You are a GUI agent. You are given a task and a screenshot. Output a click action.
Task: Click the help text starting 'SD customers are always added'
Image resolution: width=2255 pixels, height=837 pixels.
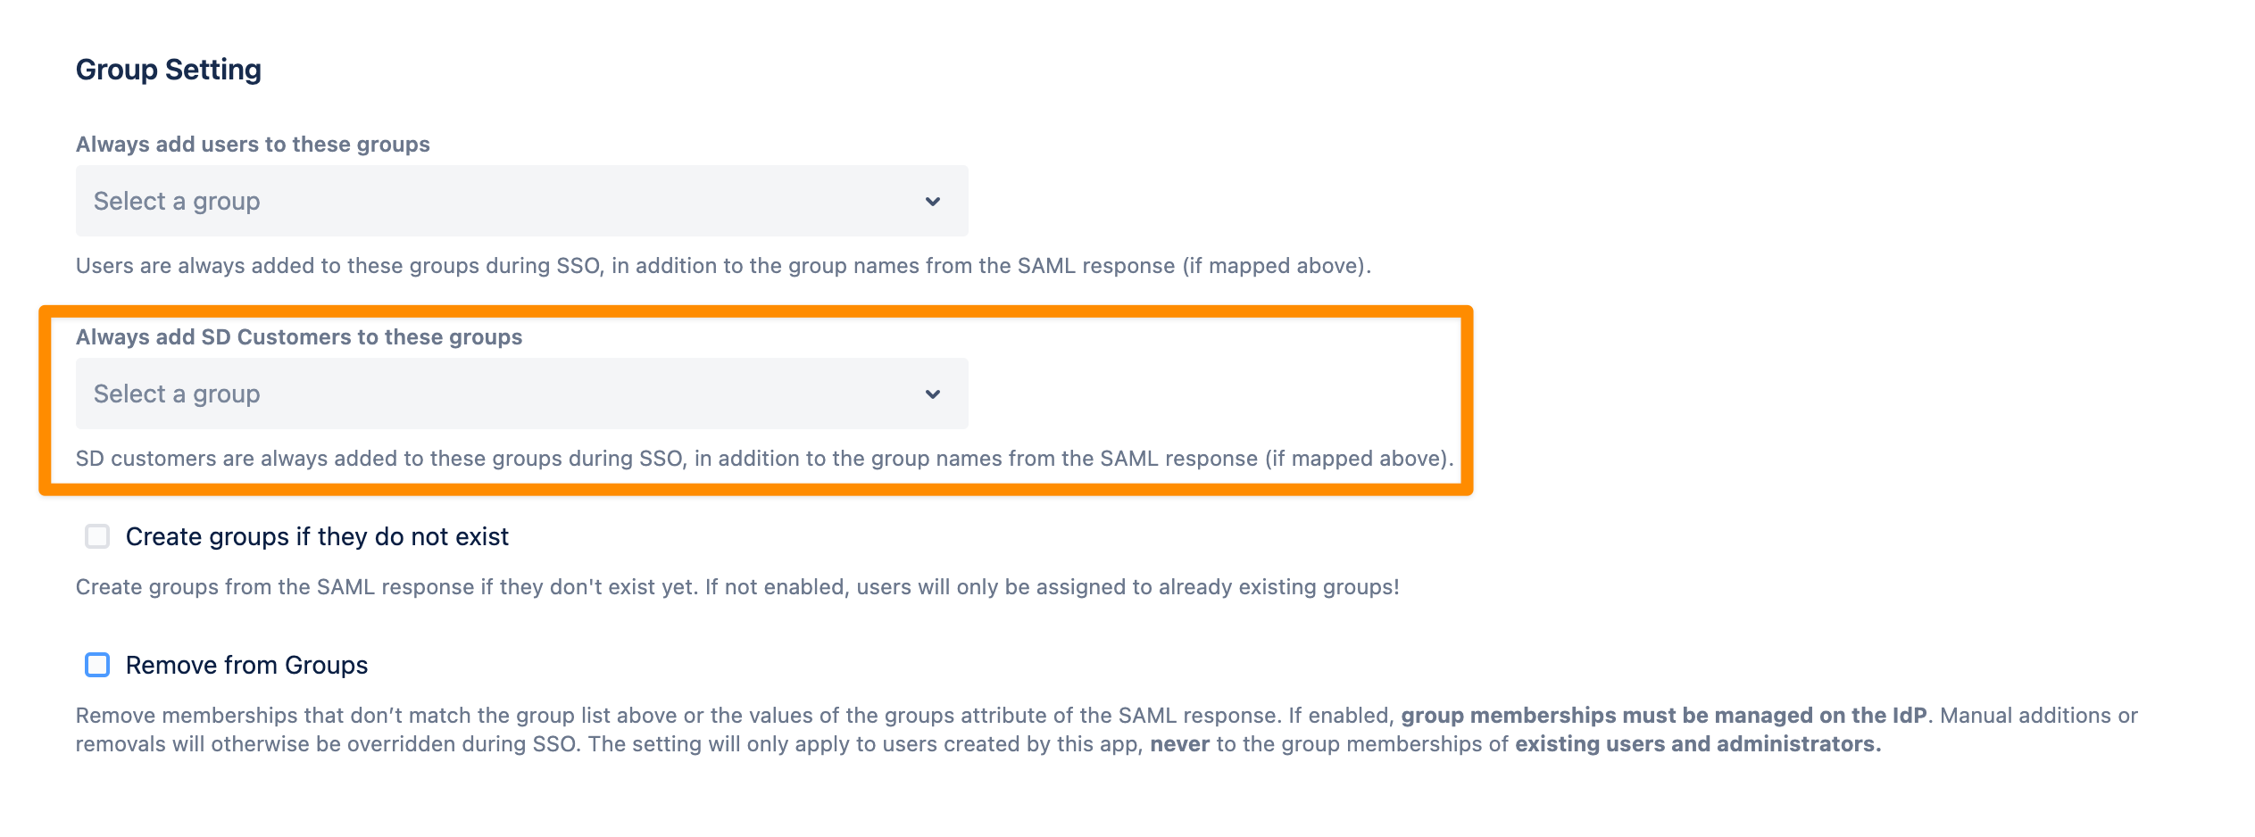(764, 459)
